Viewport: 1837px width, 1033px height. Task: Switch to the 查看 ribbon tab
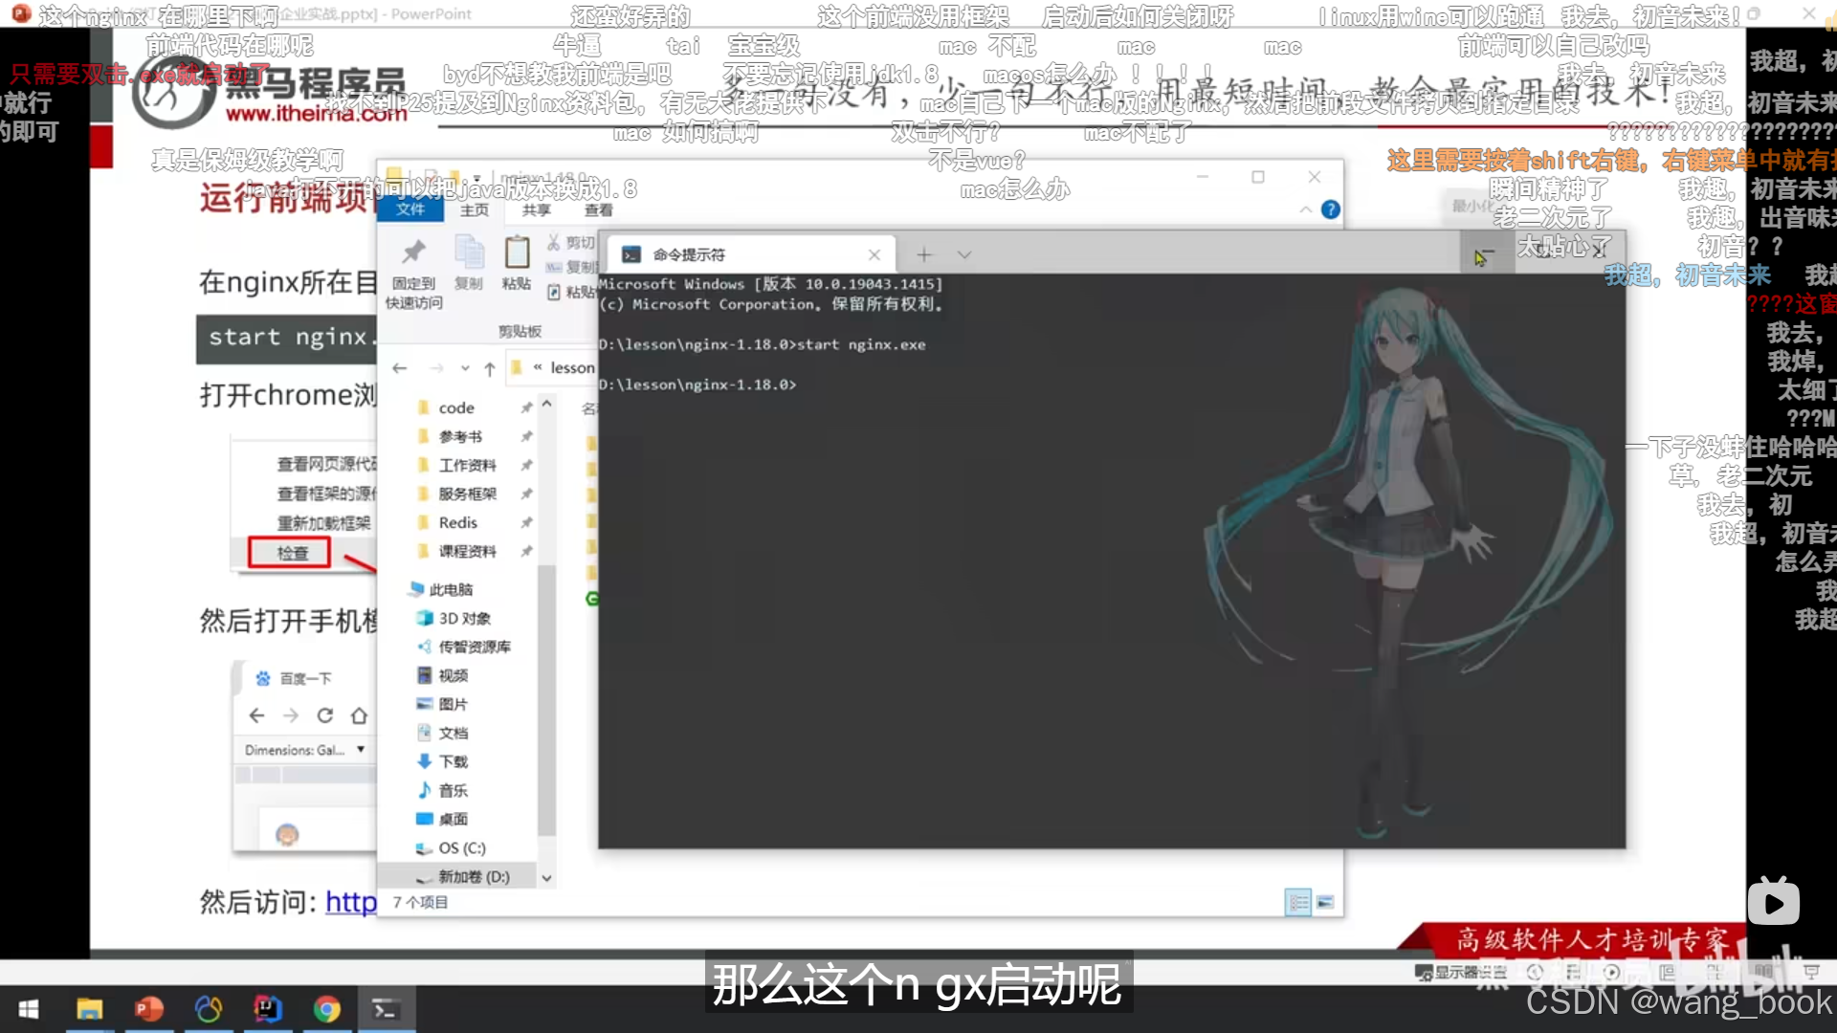point(599,210)
